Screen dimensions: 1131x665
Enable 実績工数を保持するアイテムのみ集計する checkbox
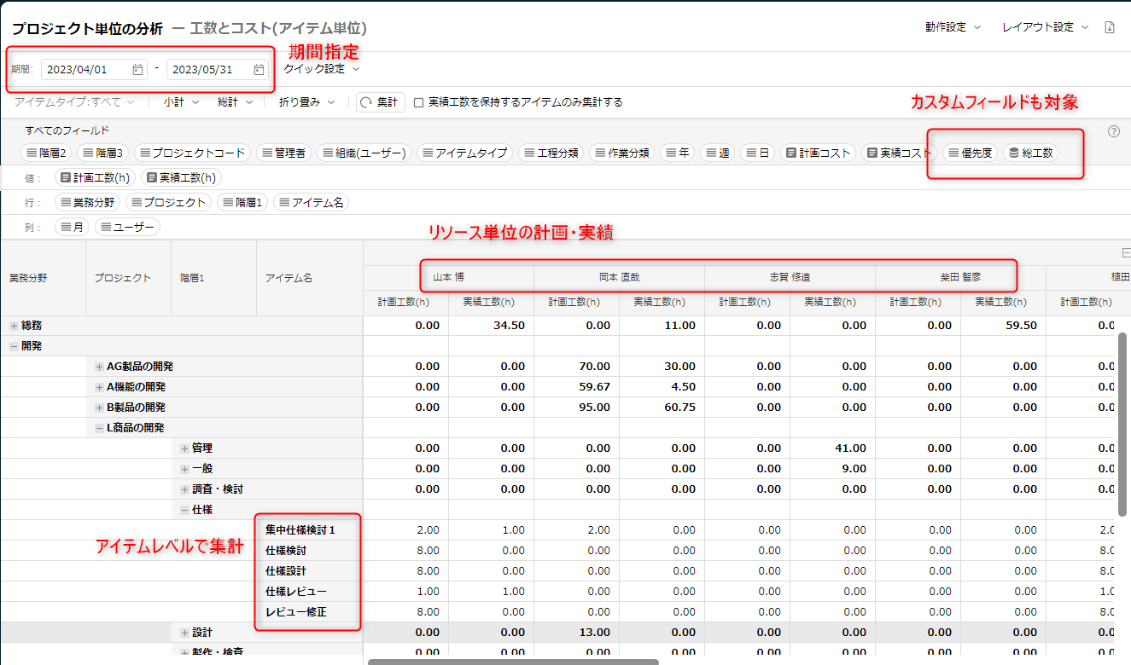coord(418,102)
